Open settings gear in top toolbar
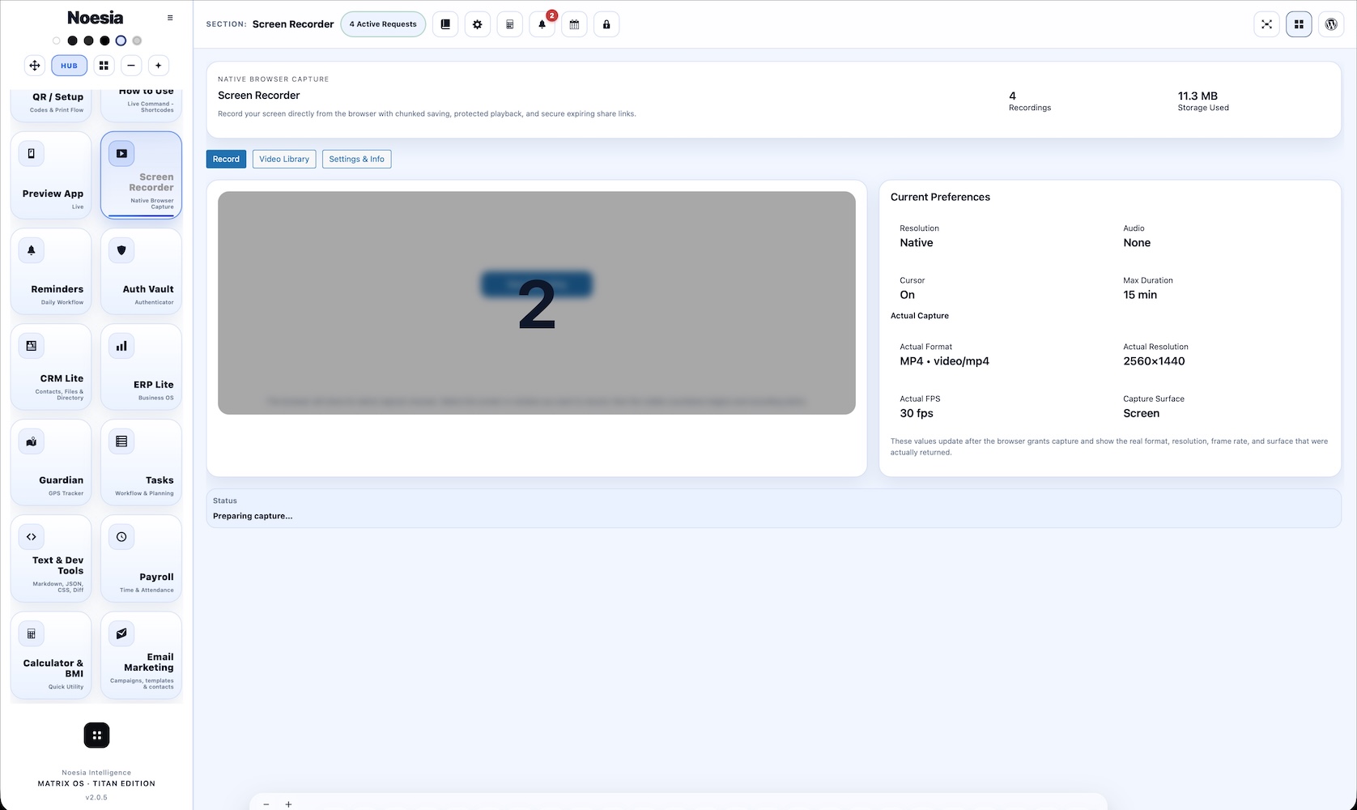Image resolution: width=1357 pixels, height=810 pixels. tap(478, 24)
